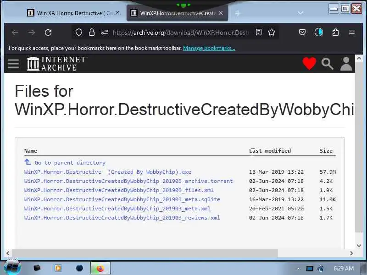This screenshot has width=367, height=275.
Task: Toggle reader view icon in address bar
Action: [259, 32]
